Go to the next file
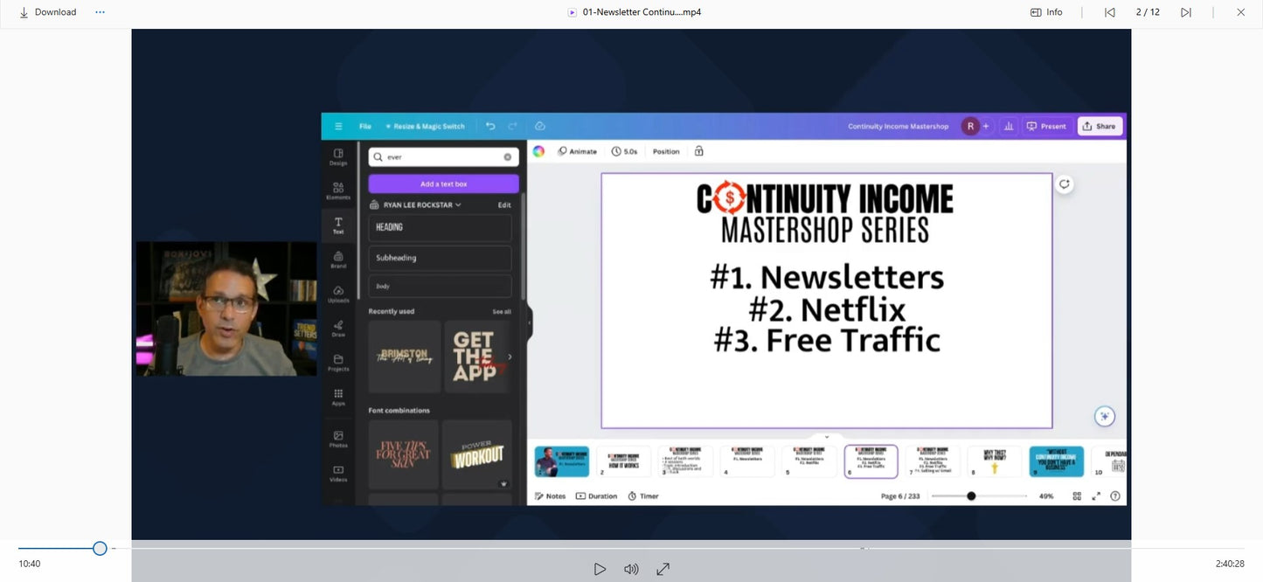 point(1186,12)
